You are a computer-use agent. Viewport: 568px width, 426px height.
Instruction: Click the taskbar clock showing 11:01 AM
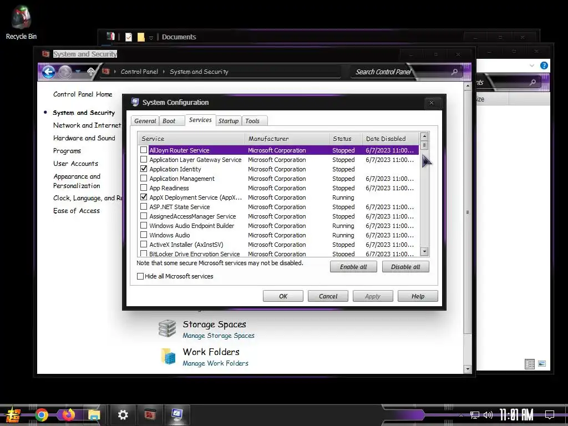[516, 415]
